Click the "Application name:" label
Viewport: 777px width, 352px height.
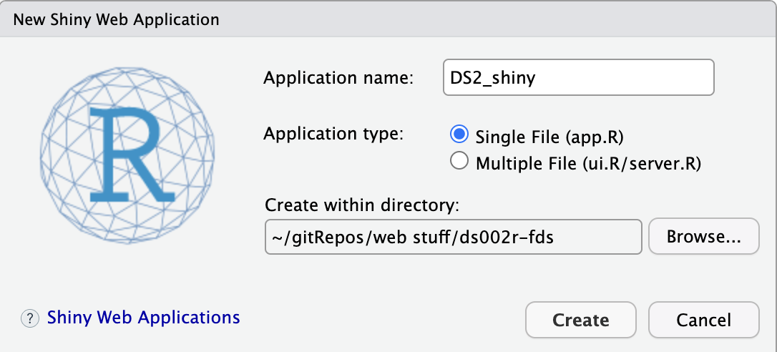coord(338,78)
